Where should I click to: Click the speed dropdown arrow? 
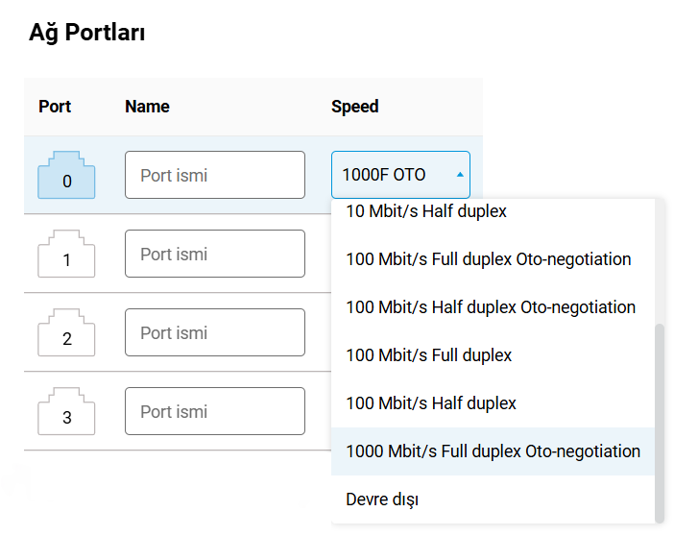pyautogui.click(x=460, y=175)
